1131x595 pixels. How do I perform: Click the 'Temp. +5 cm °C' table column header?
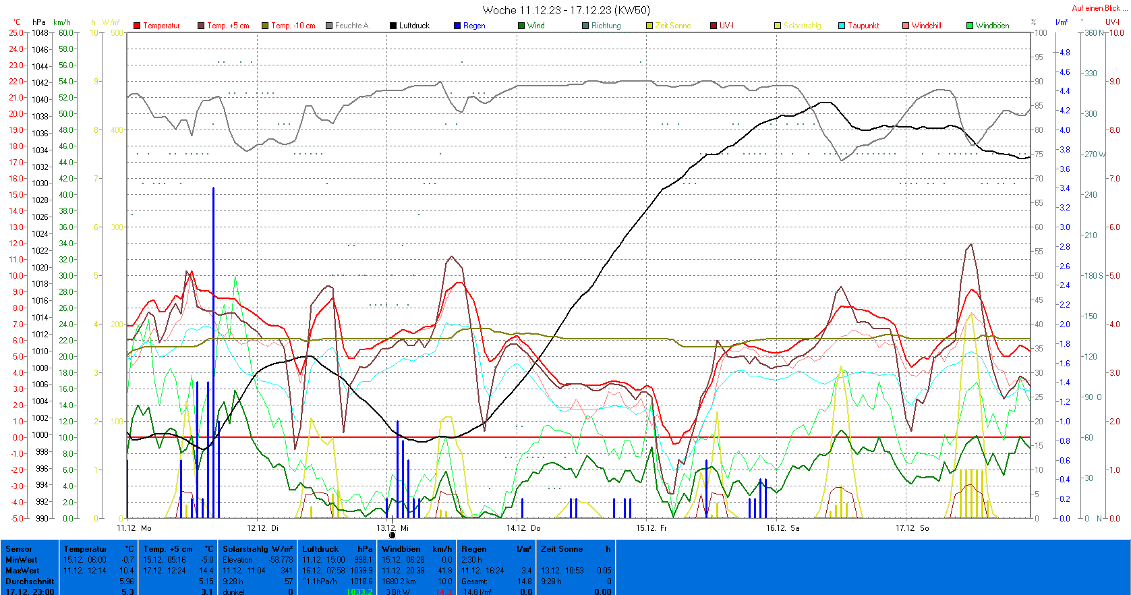tap(178, 549)
